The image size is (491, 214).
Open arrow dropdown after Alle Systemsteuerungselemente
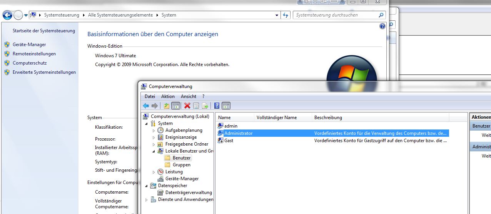tap(157, 15)
